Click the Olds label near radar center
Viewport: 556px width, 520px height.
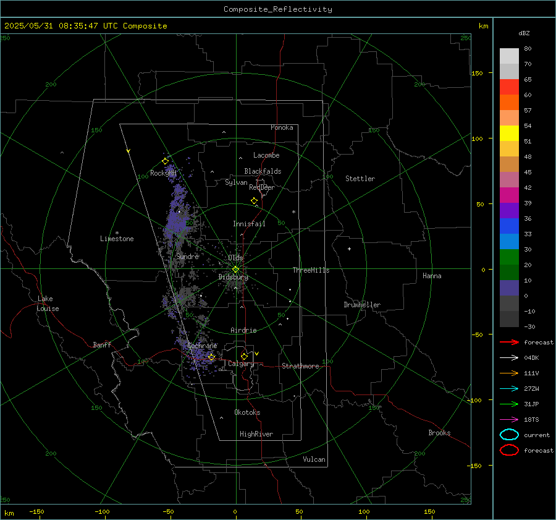[235, 257]
